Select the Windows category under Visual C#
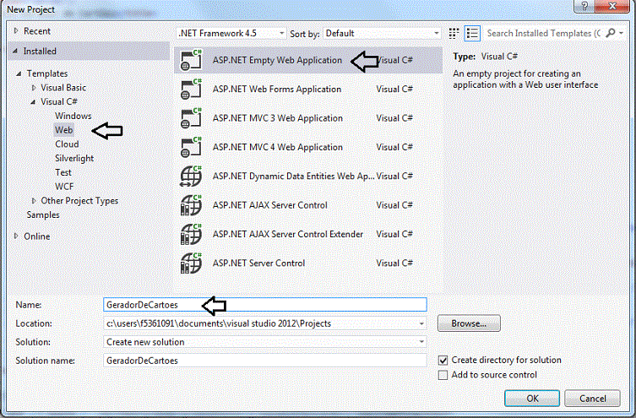The height and width of the screenshot is (418, 636). click(x=73, y=116)
